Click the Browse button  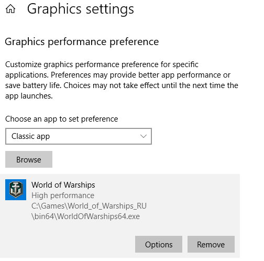29,159
